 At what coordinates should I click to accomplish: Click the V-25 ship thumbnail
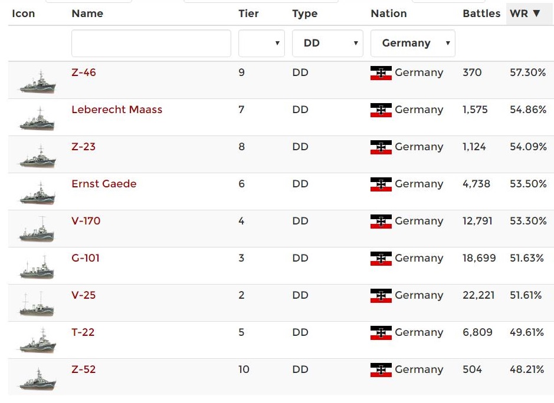[x=37, y=305]
